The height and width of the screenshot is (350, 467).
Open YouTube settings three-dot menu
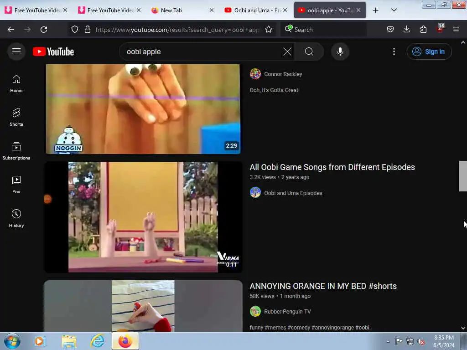click(394, 51)
